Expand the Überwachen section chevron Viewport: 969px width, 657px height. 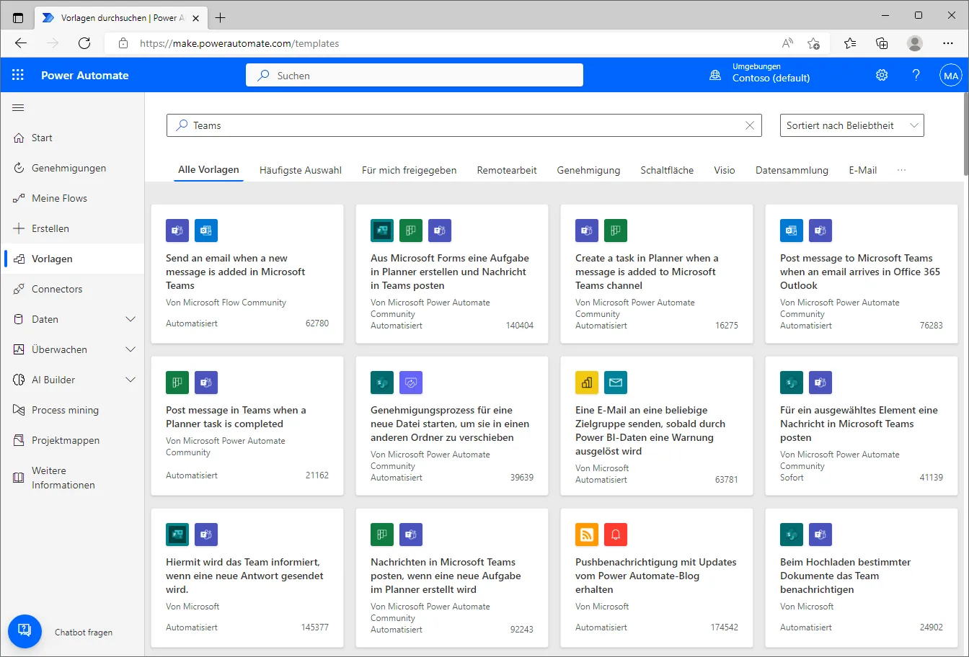[130, 349]
